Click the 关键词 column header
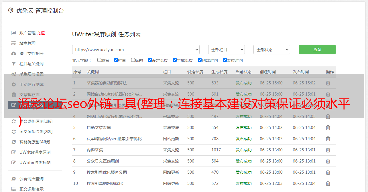The image size is (368, 192). [x=93, y=72]
